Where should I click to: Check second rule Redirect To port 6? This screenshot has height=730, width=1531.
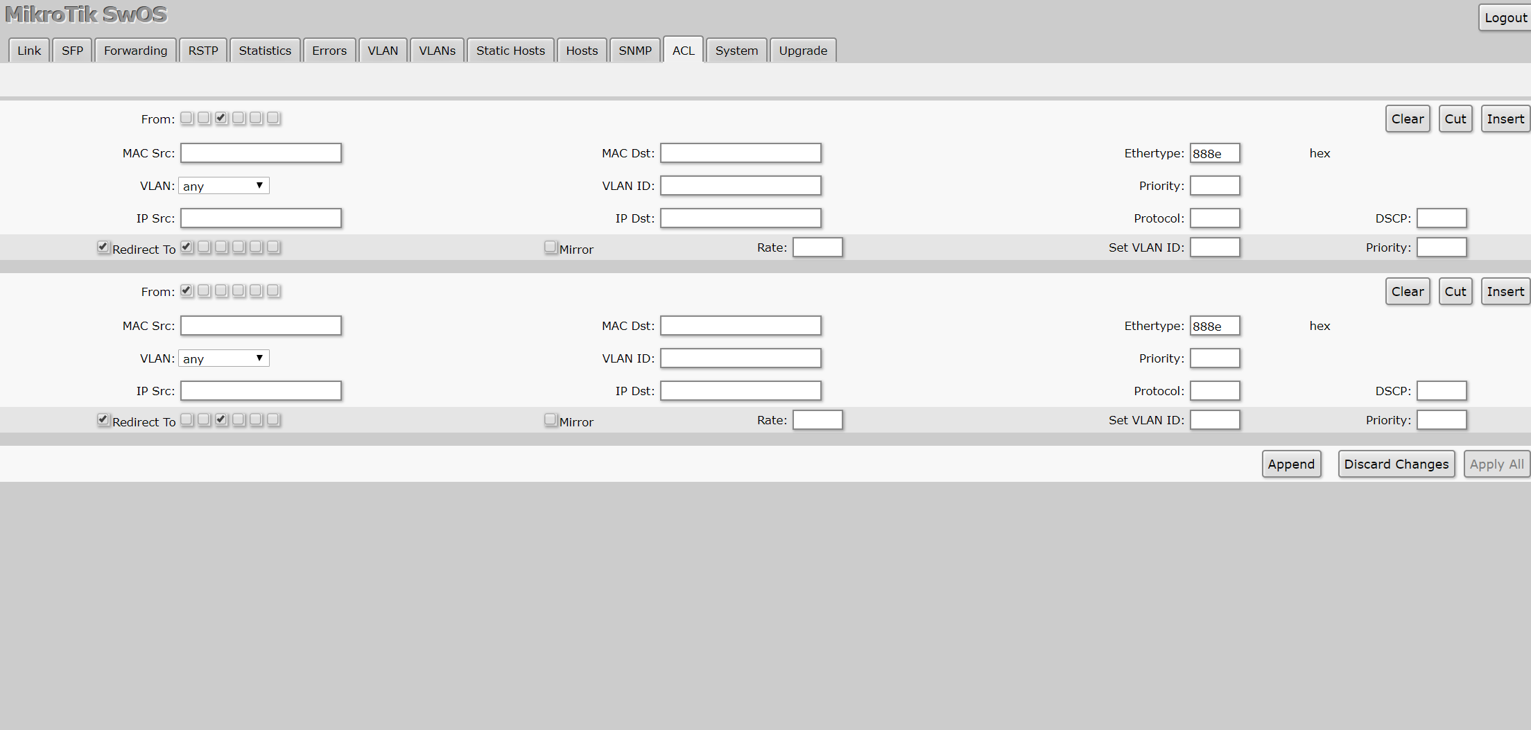point(273,419)
